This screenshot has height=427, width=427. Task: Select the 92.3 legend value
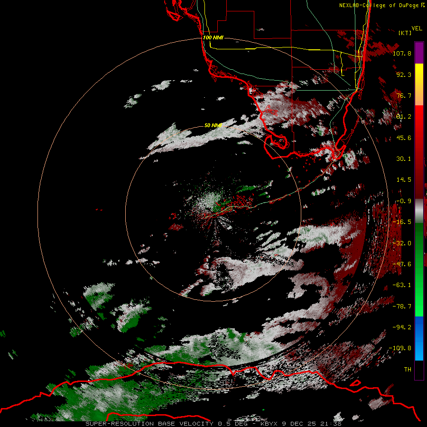click(404, 74)
